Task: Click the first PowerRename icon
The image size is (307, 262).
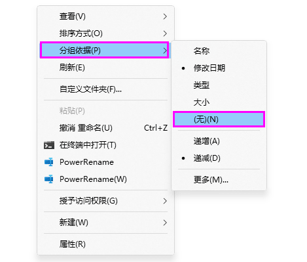Action: [49, 162]
